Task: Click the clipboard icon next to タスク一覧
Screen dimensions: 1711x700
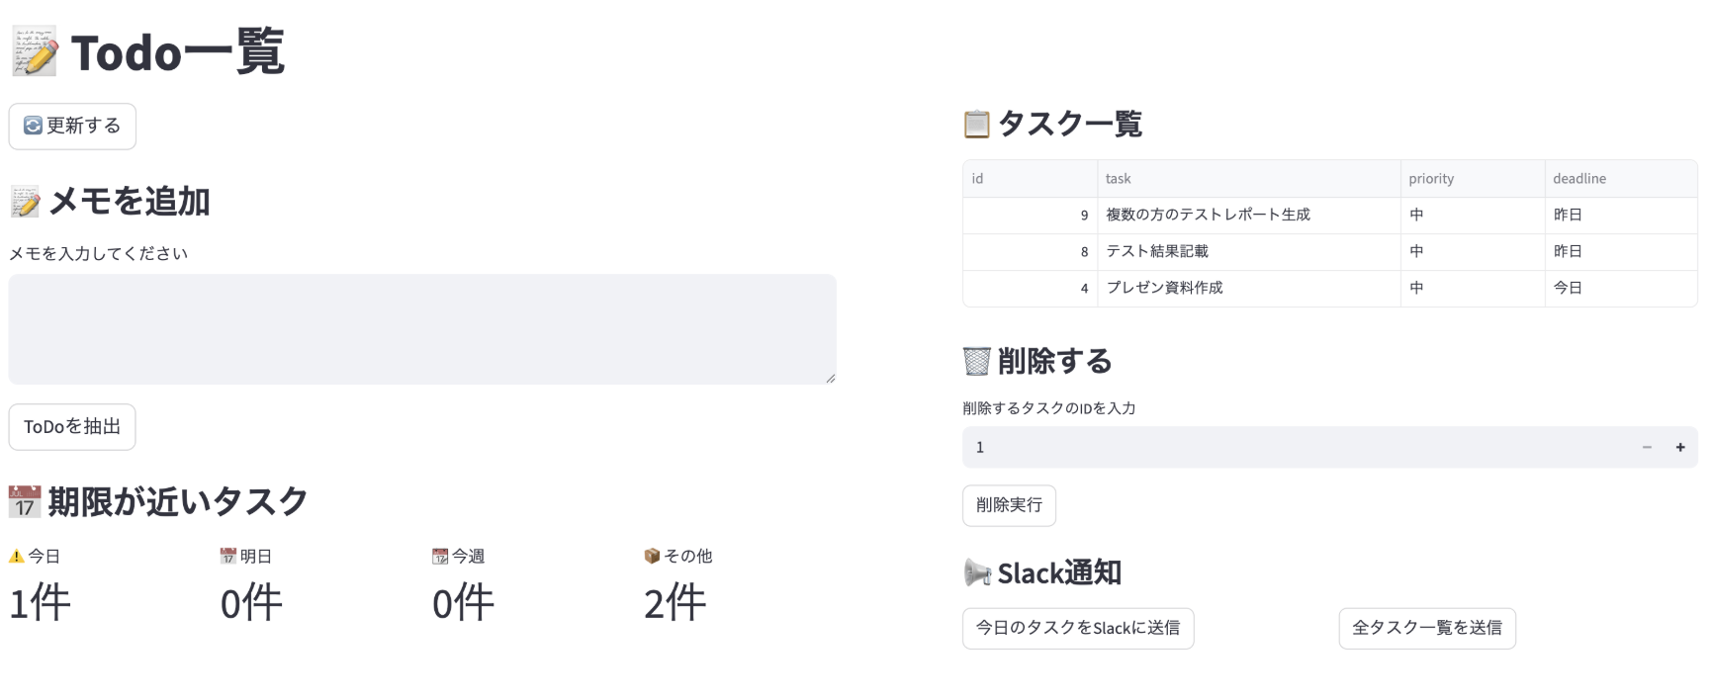Action: tap(976, 125)
